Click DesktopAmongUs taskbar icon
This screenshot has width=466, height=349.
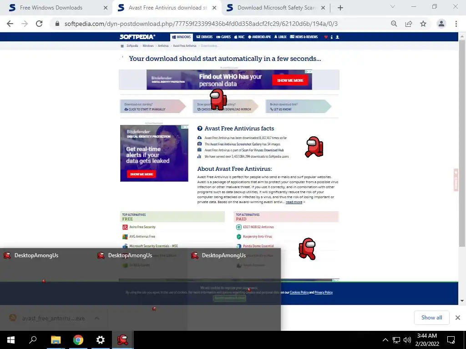[x=122, y=340]
